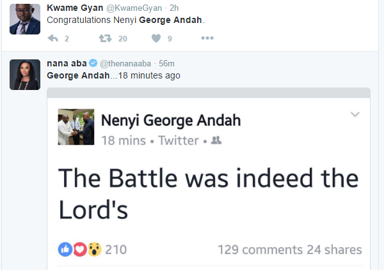Retweet Kwame Gyan's congratulations tweet

[104, 39]
